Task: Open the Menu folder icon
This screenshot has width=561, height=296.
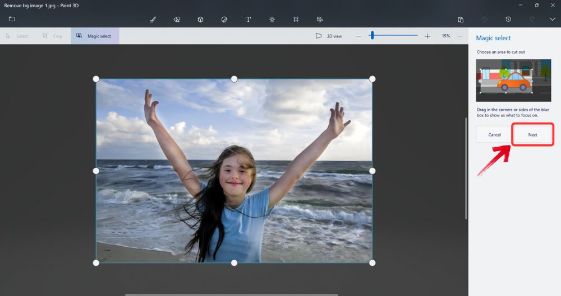Action: click(12, 19)
